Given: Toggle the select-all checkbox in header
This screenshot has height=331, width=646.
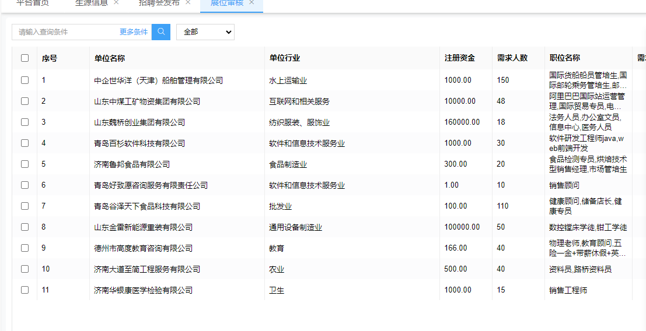Looking at the screenshot, I should 25,58.
